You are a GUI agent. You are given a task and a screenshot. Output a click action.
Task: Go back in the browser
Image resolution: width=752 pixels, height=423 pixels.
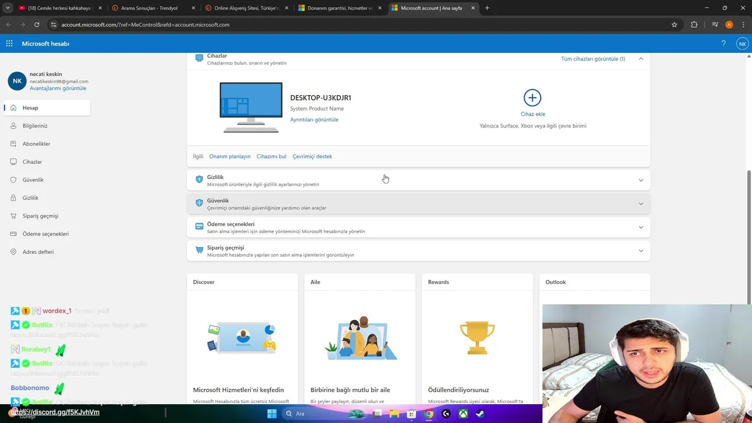(8, 25)
